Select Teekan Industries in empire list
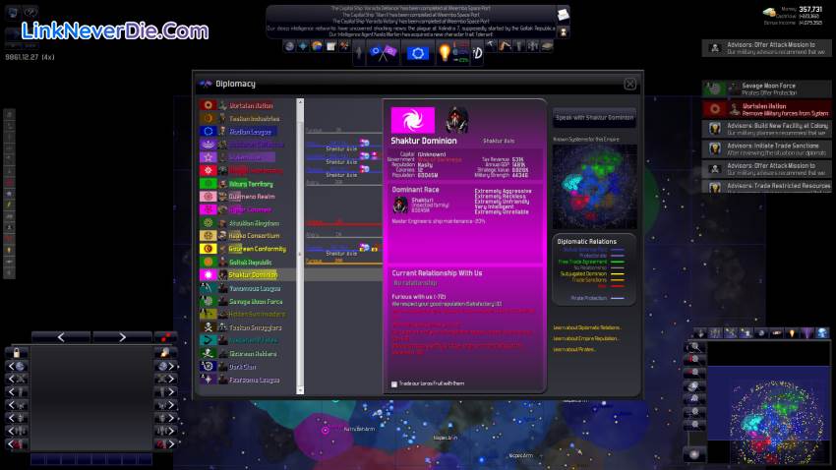Viewport: 836px width, 470px height. [248, 118]
